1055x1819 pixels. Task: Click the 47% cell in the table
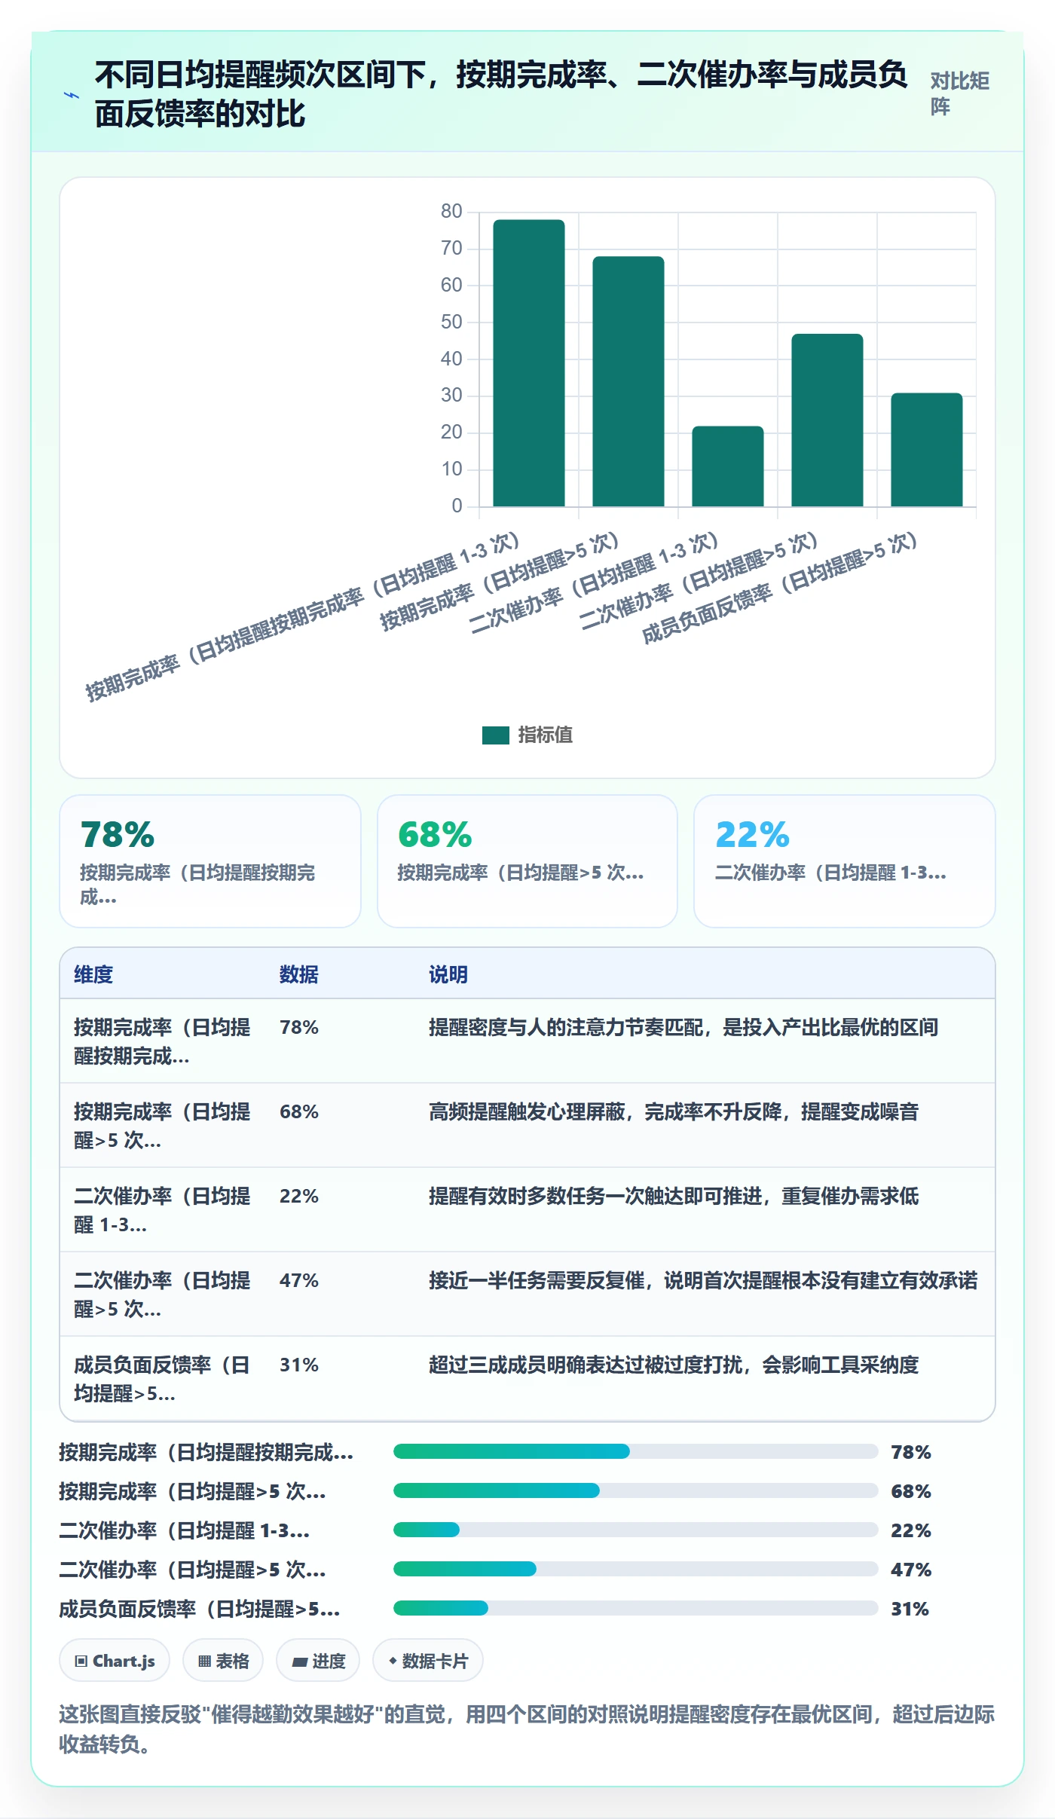pos(299,1280)
